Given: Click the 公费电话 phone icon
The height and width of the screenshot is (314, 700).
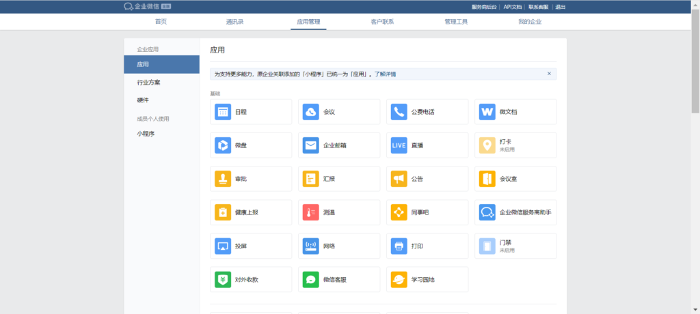Looking at the screenshot, I should tap(399, 112).
